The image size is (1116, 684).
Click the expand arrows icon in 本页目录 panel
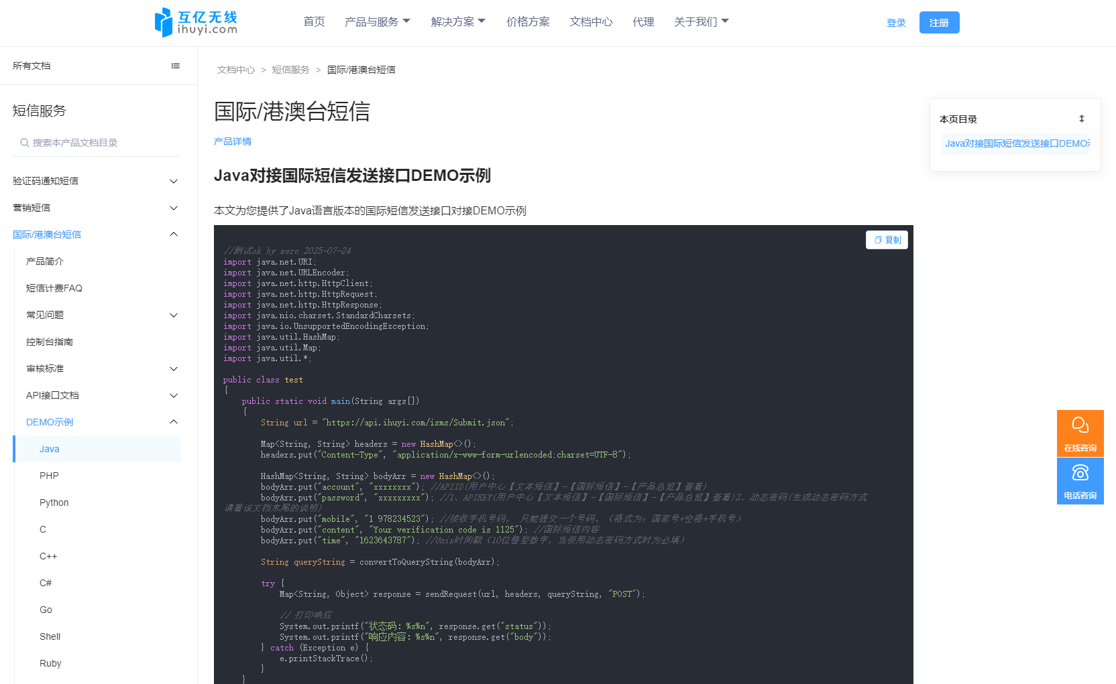[1082, 119]
